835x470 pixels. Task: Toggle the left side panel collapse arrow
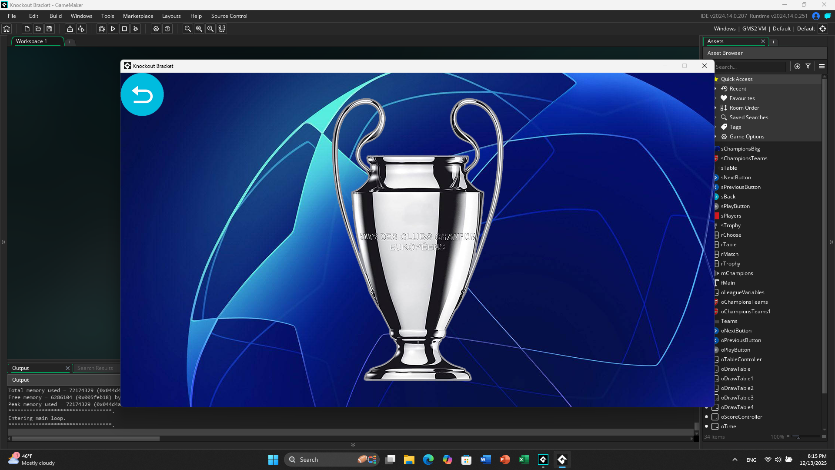point(3,242)
